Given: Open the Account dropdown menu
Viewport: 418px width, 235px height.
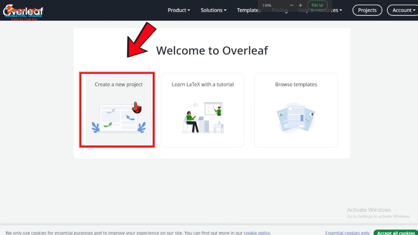Looking at the screenshot, I should tap(404, 10).
